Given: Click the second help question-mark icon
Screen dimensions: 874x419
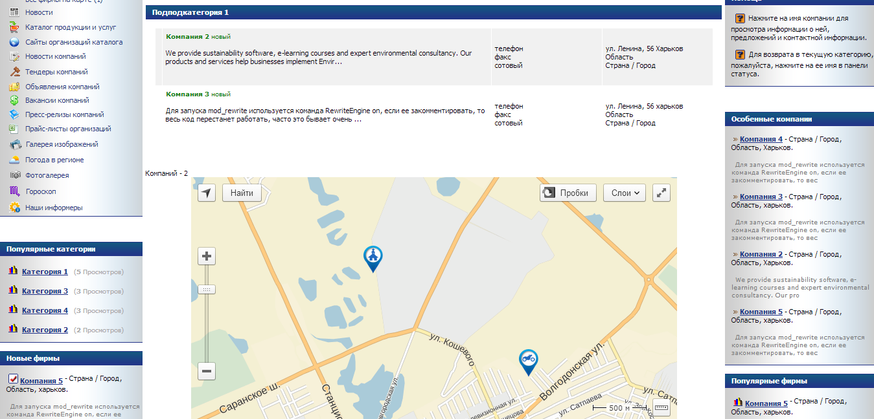Looking at the screenshot, I should click(740, 55).
